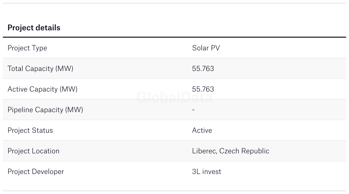Click the 55.763 value for Active Capacity
This screenshot has width=349, height=194.
click(x=203, y=89)
